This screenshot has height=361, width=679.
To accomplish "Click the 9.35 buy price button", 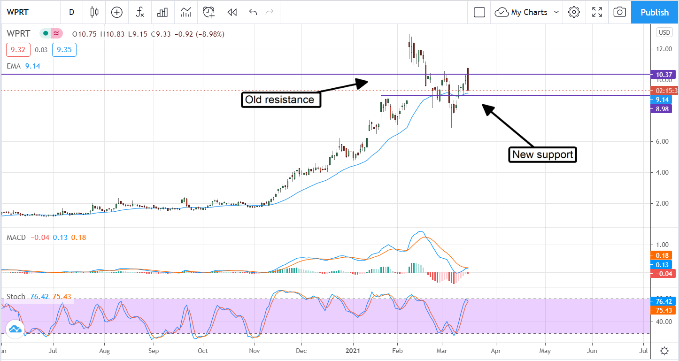I will (64, 50).
